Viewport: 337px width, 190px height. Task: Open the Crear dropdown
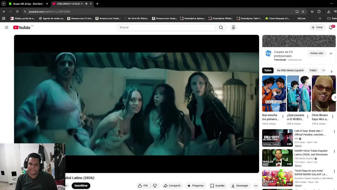317,27
